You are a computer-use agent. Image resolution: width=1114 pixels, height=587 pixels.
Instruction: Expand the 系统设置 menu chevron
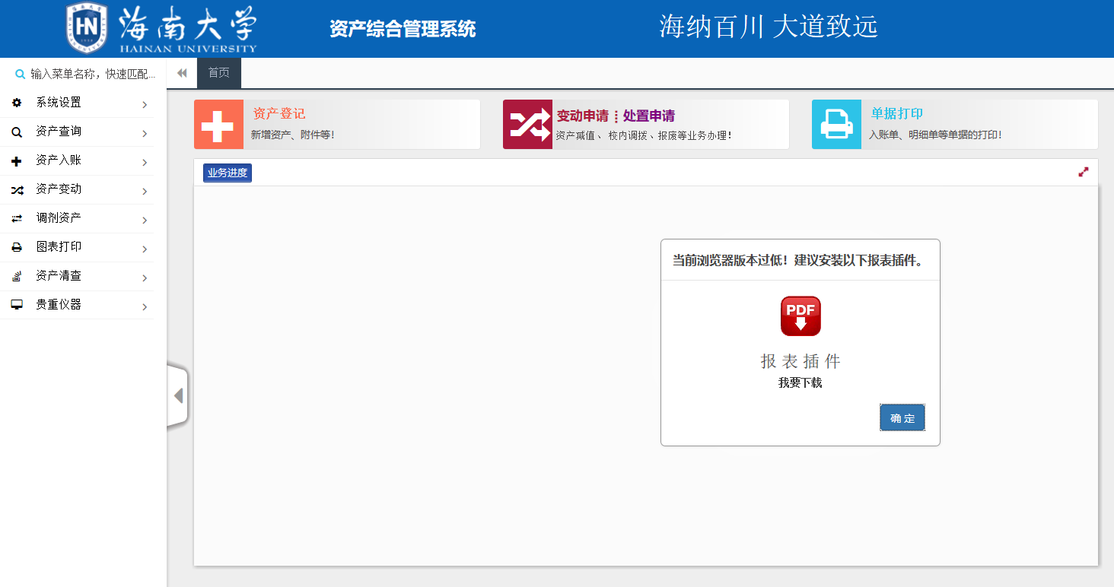click(145, 104)
